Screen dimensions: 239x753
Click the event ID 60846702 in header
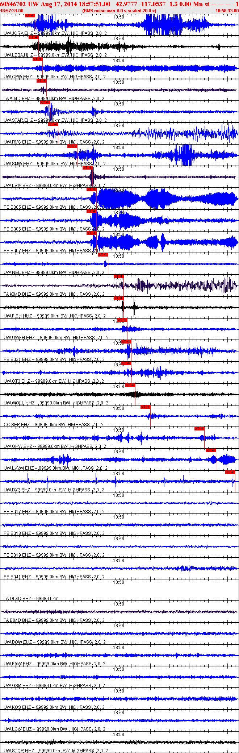pyautogui.click(x=13, y=4)
